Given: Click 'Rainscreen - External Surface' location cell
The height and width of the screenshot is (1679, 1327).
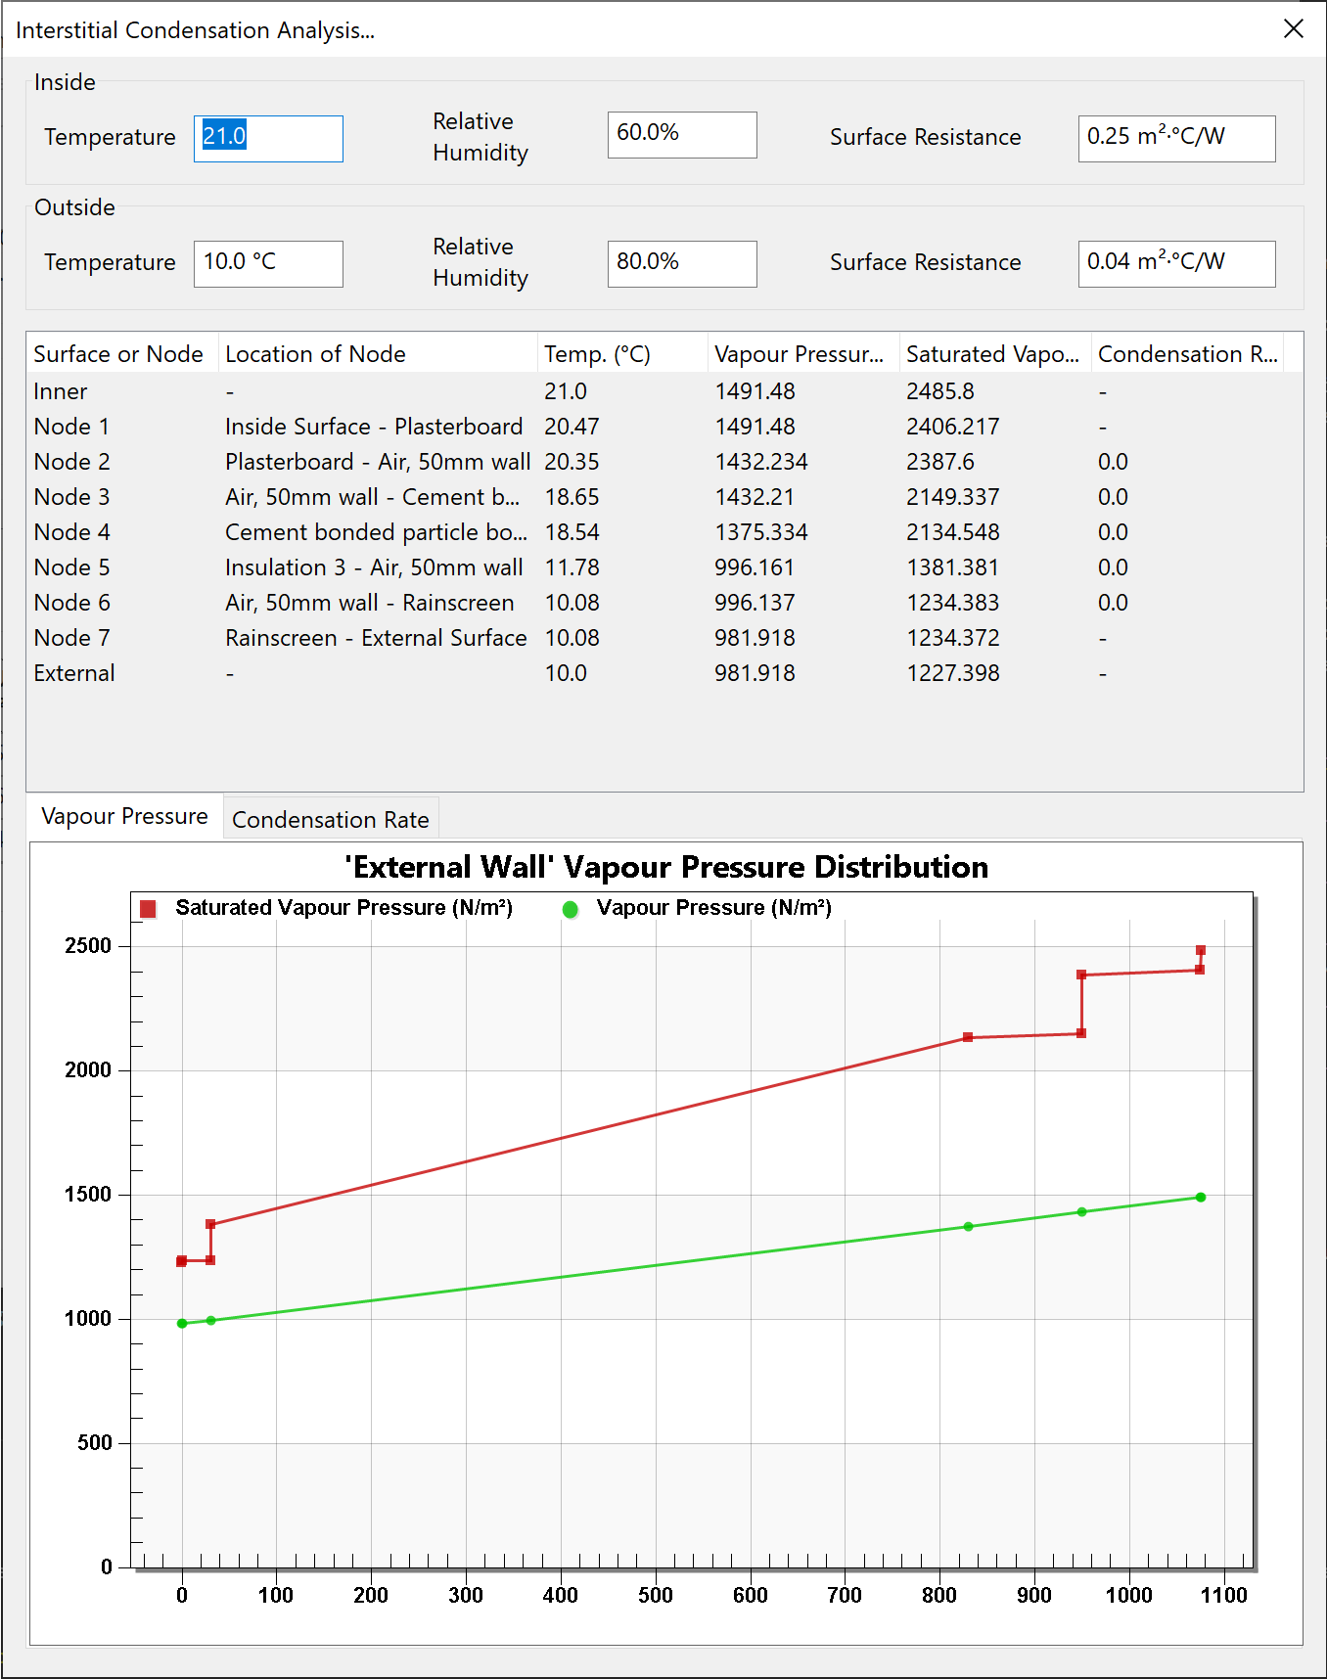Looking at the screenshot, I should pos(376,638).
